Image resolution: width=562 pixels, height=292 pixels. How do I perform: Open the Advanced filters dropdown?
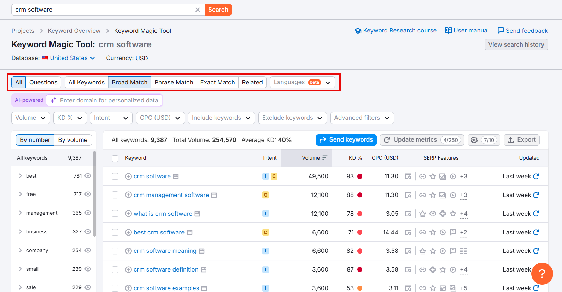click(362, 118)
